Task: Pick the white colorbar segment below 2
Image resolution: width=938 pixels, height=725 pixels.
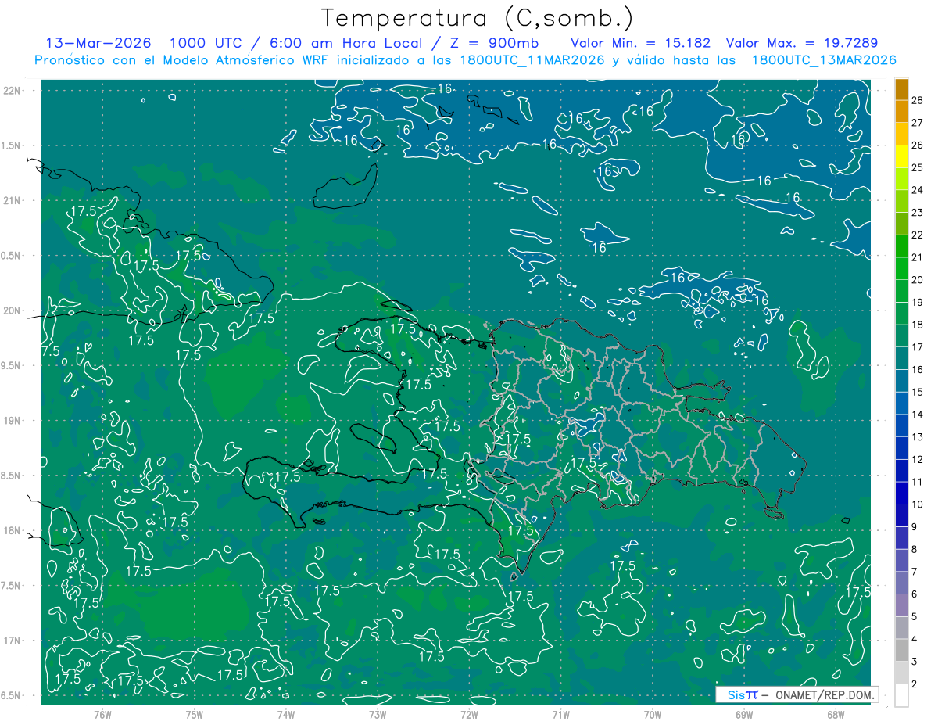Action: 901,695
